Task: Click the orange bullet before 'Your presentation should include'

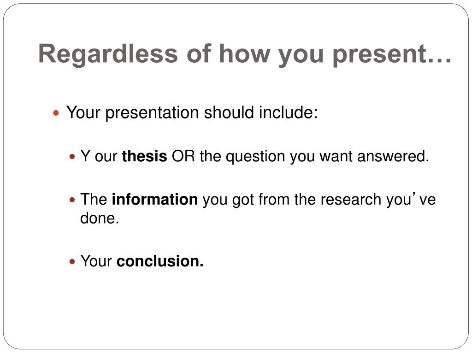Action: 56,113
